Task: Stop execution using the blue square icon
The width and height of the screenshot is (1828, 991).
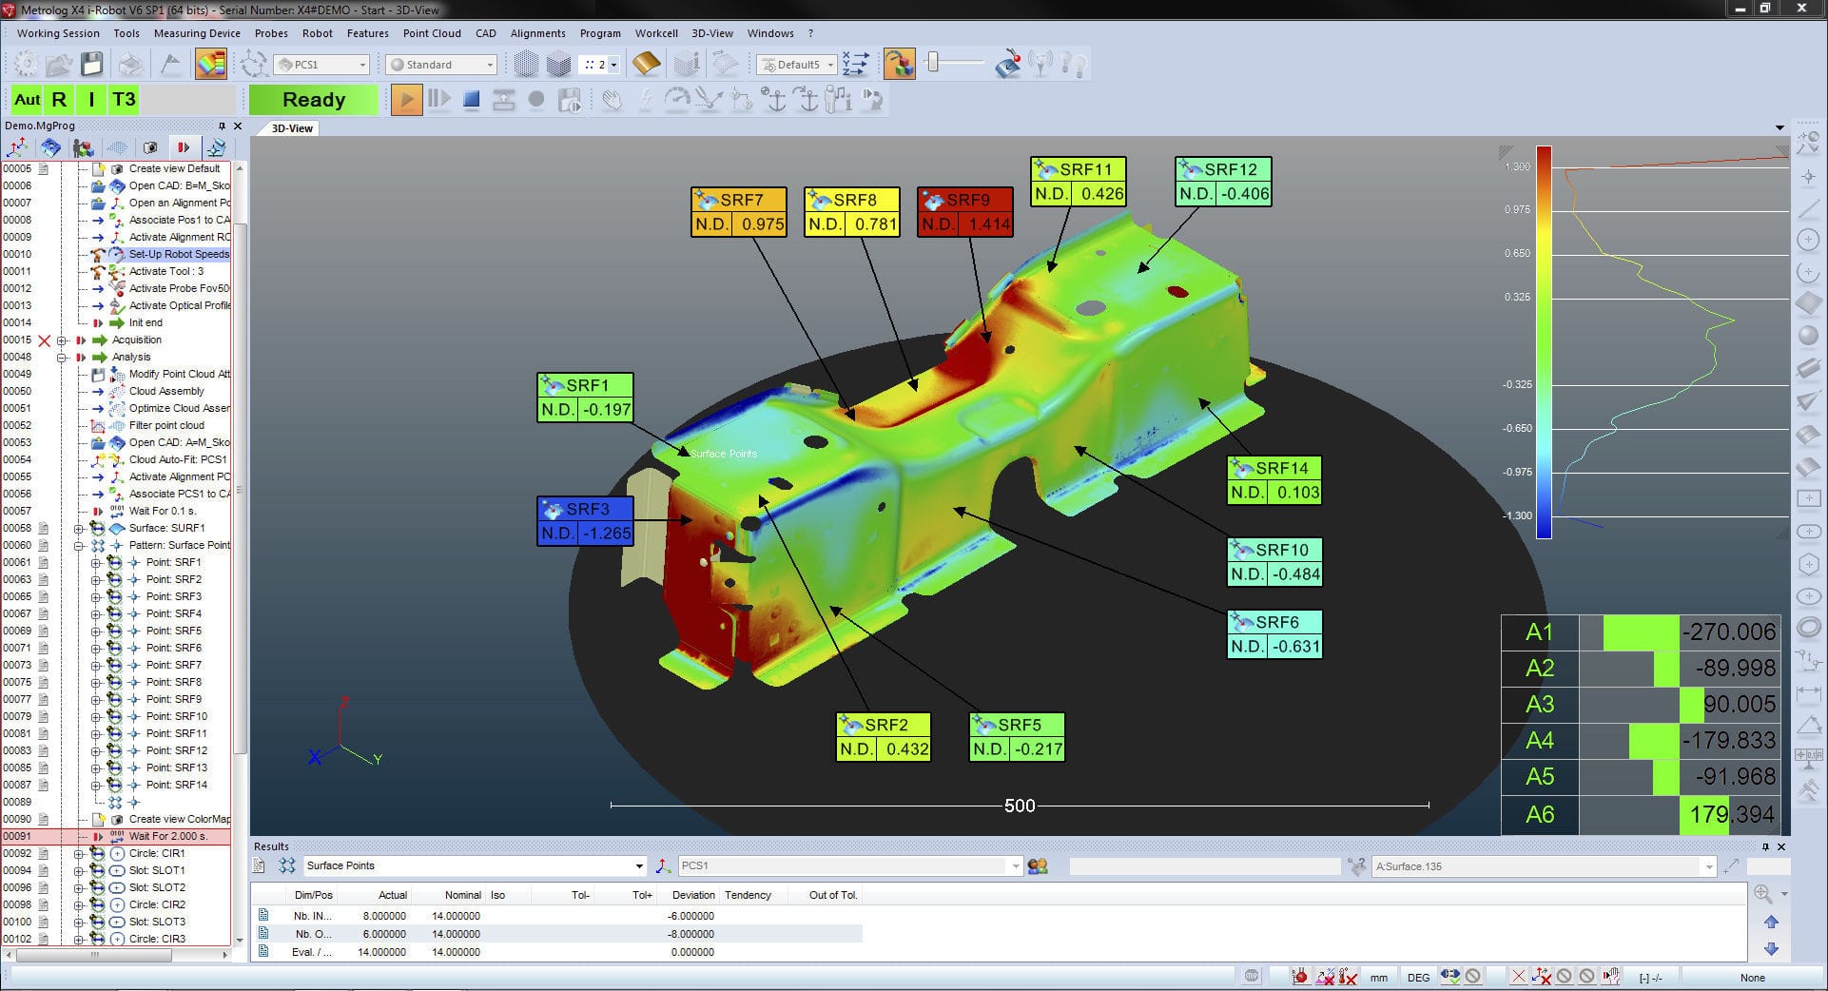Action: point(470,99)
